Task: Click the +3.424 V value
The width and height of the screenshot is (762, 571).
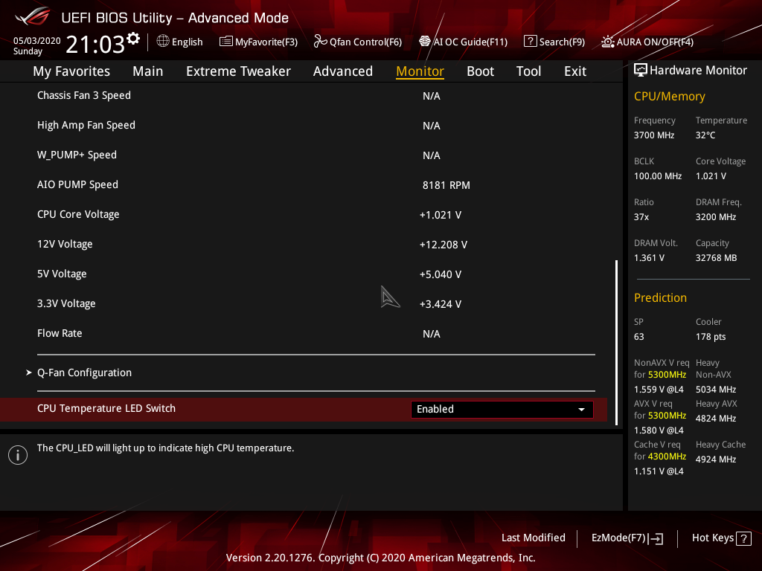Action: [x=441, y=304]
